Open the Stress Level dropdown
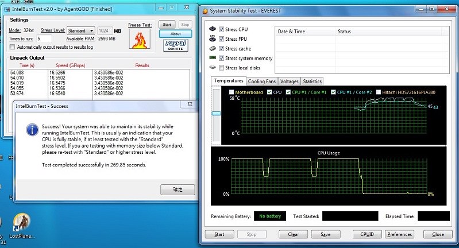 (81, 30)
